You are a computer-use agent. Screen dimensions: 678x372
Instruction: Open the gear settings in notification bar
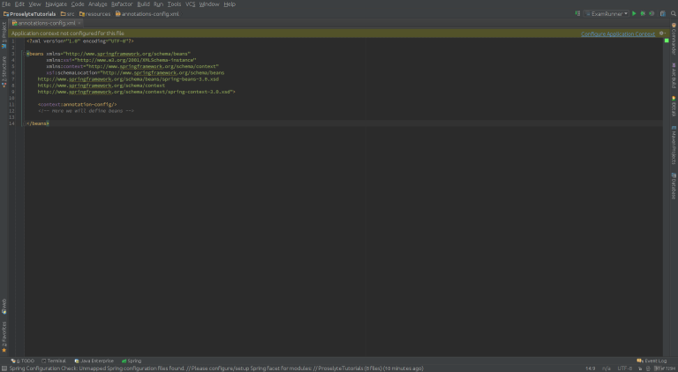pyautogui.click(x=663, y=33)
